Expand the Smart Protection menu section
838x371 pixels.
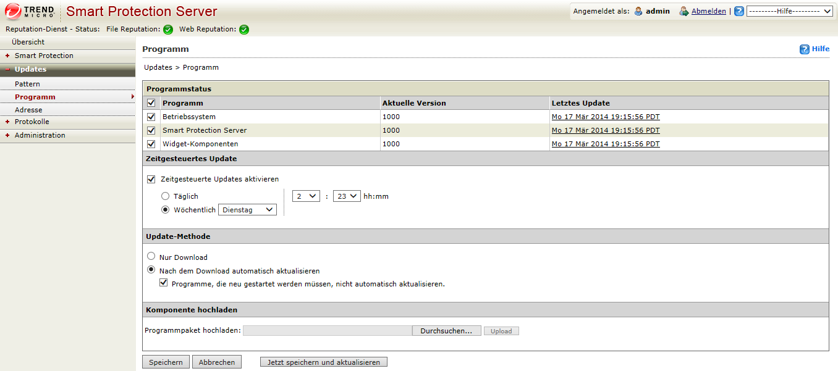click(x=43, y=56)
